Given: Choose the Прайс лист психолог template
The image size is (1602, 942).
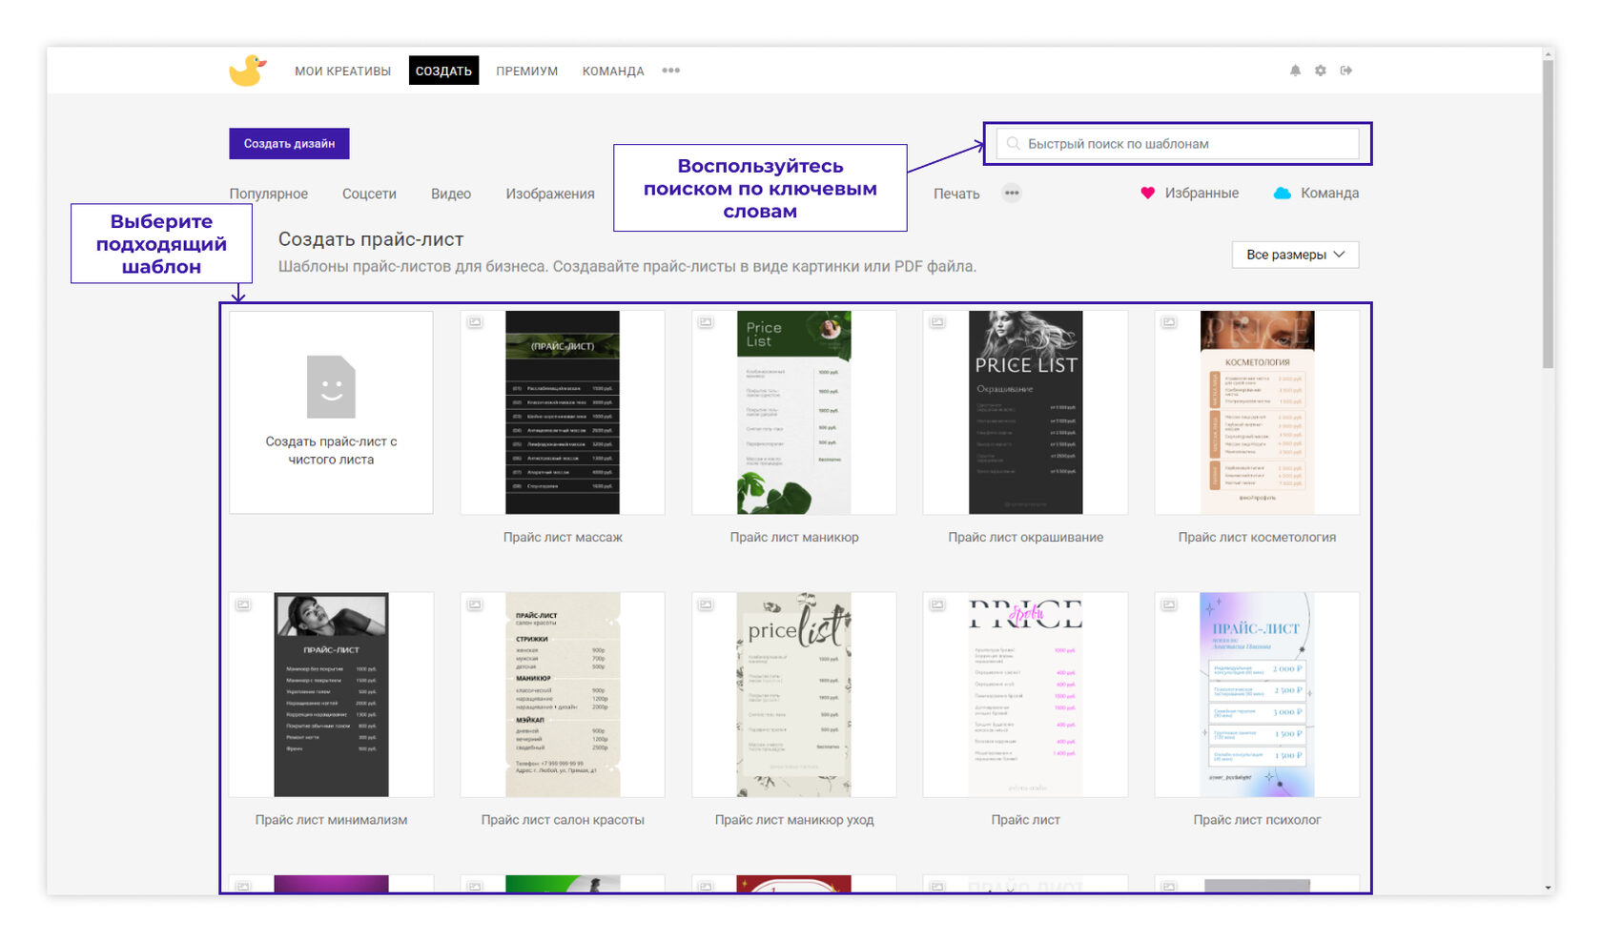Looking at the screenshot, I should (1257, 695).
